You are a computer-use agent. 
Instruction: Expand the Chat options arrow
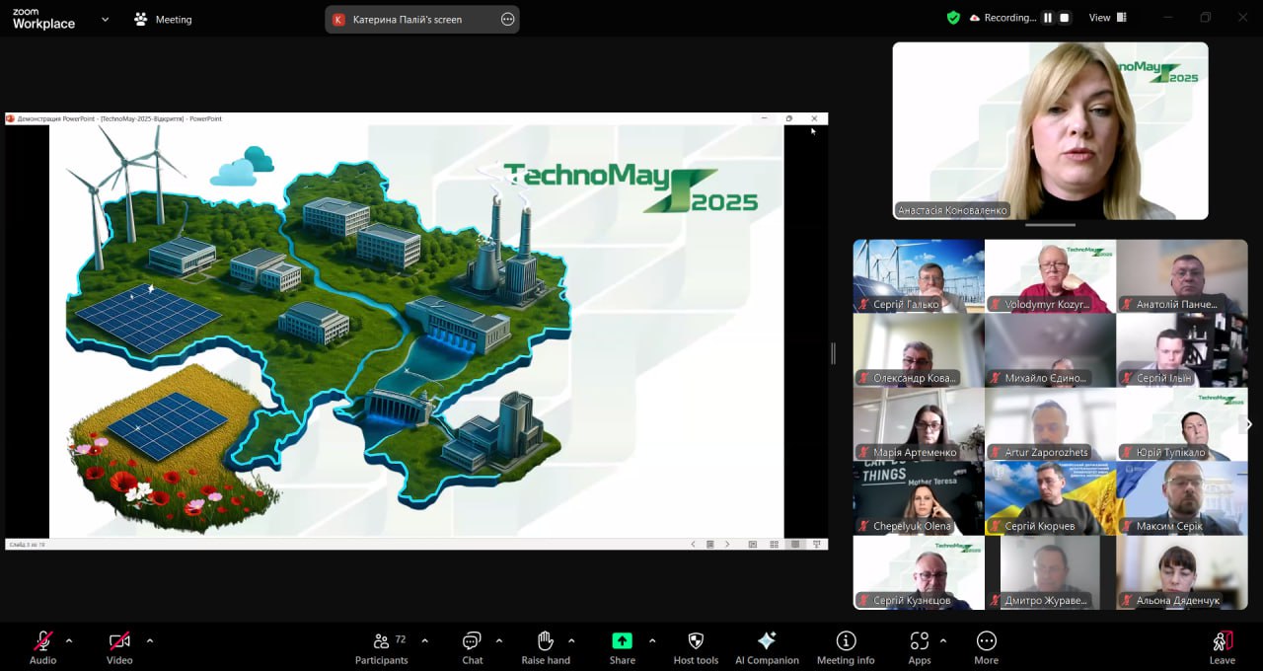[x=498, y=640]
